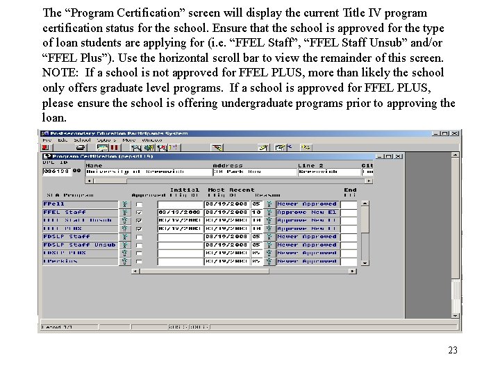The width and height of the screenshot is (500, 375).
Task: Click right arrow of the school info horizontal scrollbar
Action: tap(369, 181)
